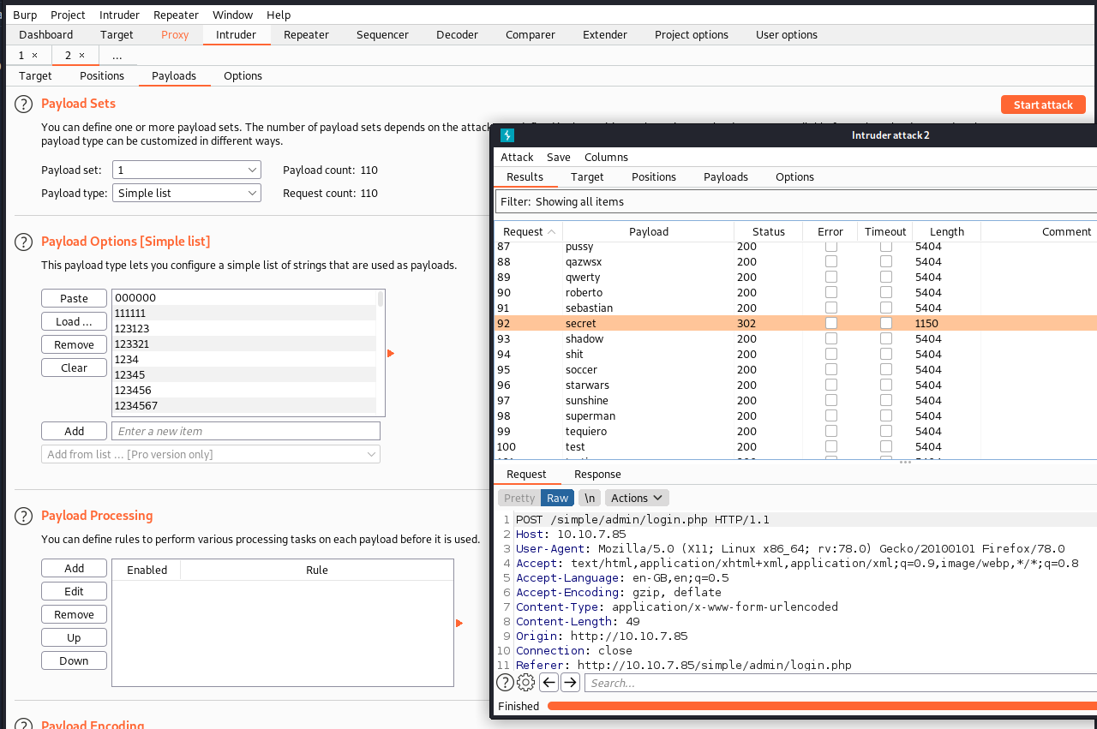Screen dimensions: 1097x729
Task: Click the payload Add button
Action: (74, 431)
